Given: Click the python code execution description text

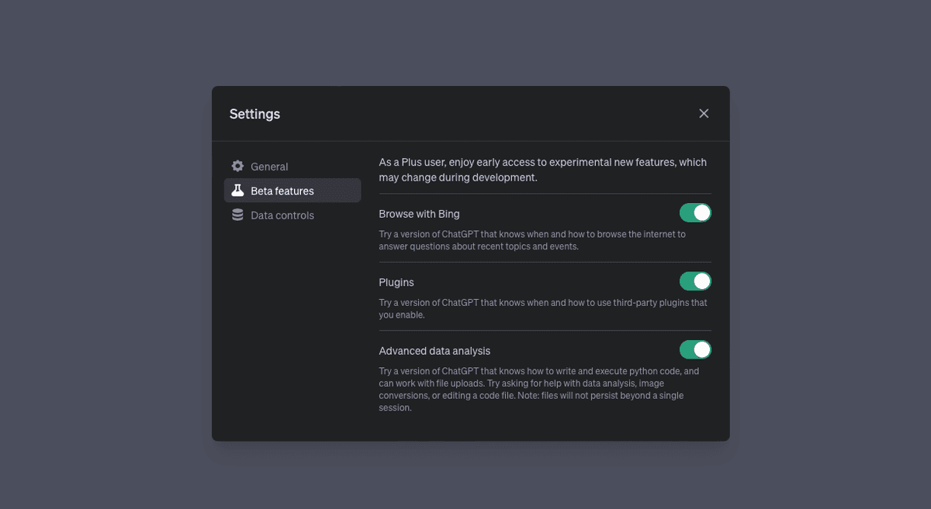Looking at the screenshot, I should point(538,389).
